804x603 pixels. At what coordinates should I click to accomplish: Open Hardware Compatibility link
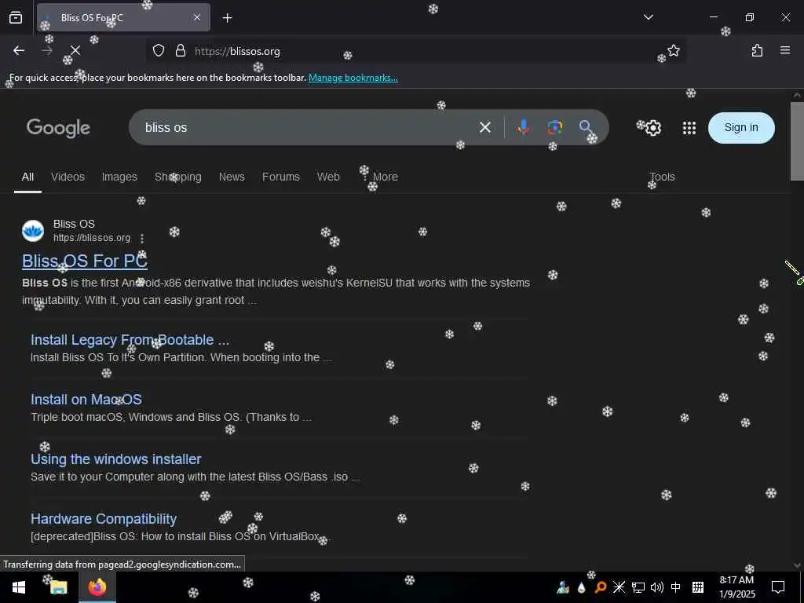(x=104, y=519)
